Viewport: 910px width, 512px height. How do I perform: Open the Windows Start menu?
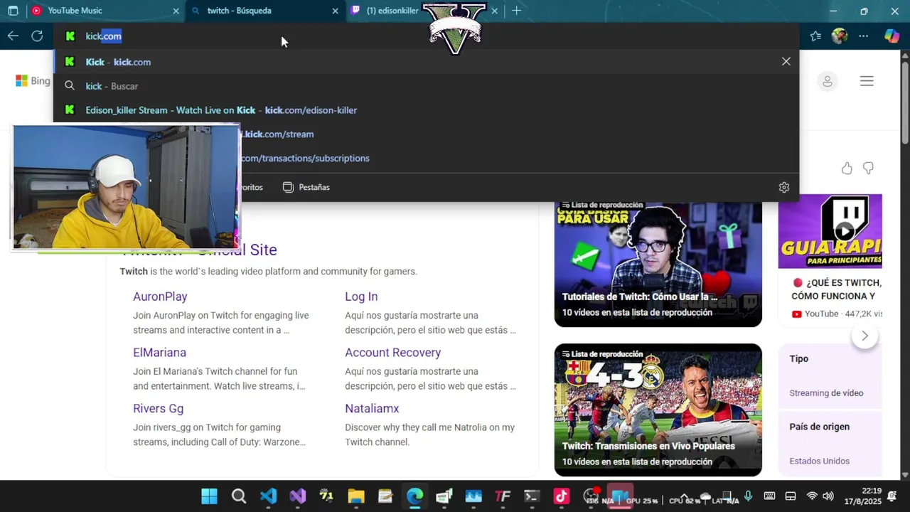(x=209, y=496)
